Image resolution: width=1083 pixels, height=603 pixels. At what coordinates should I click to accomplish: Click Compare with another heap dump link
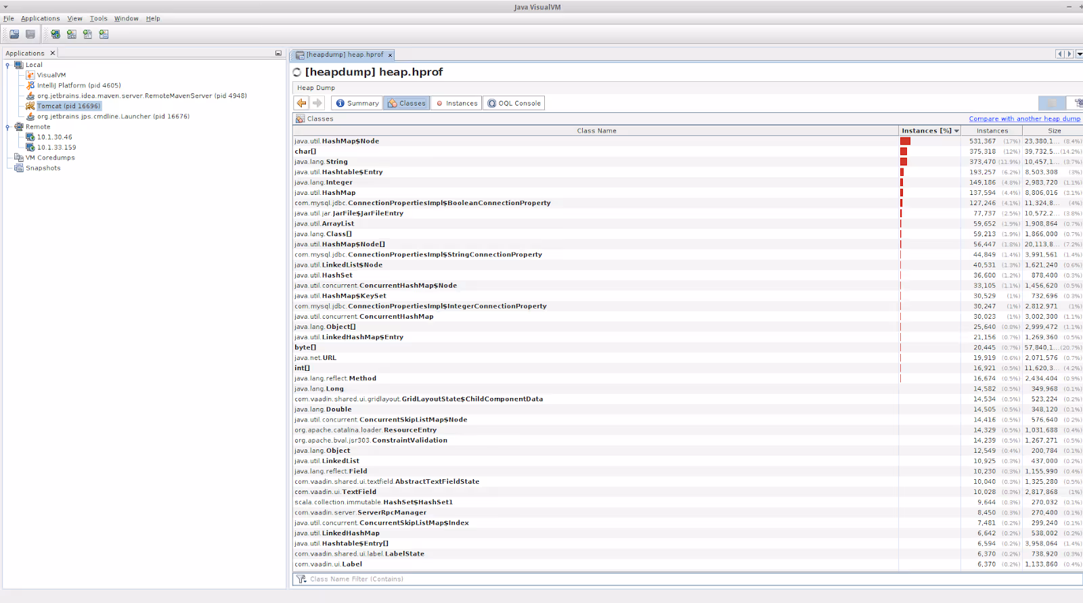click(1024, 118)
